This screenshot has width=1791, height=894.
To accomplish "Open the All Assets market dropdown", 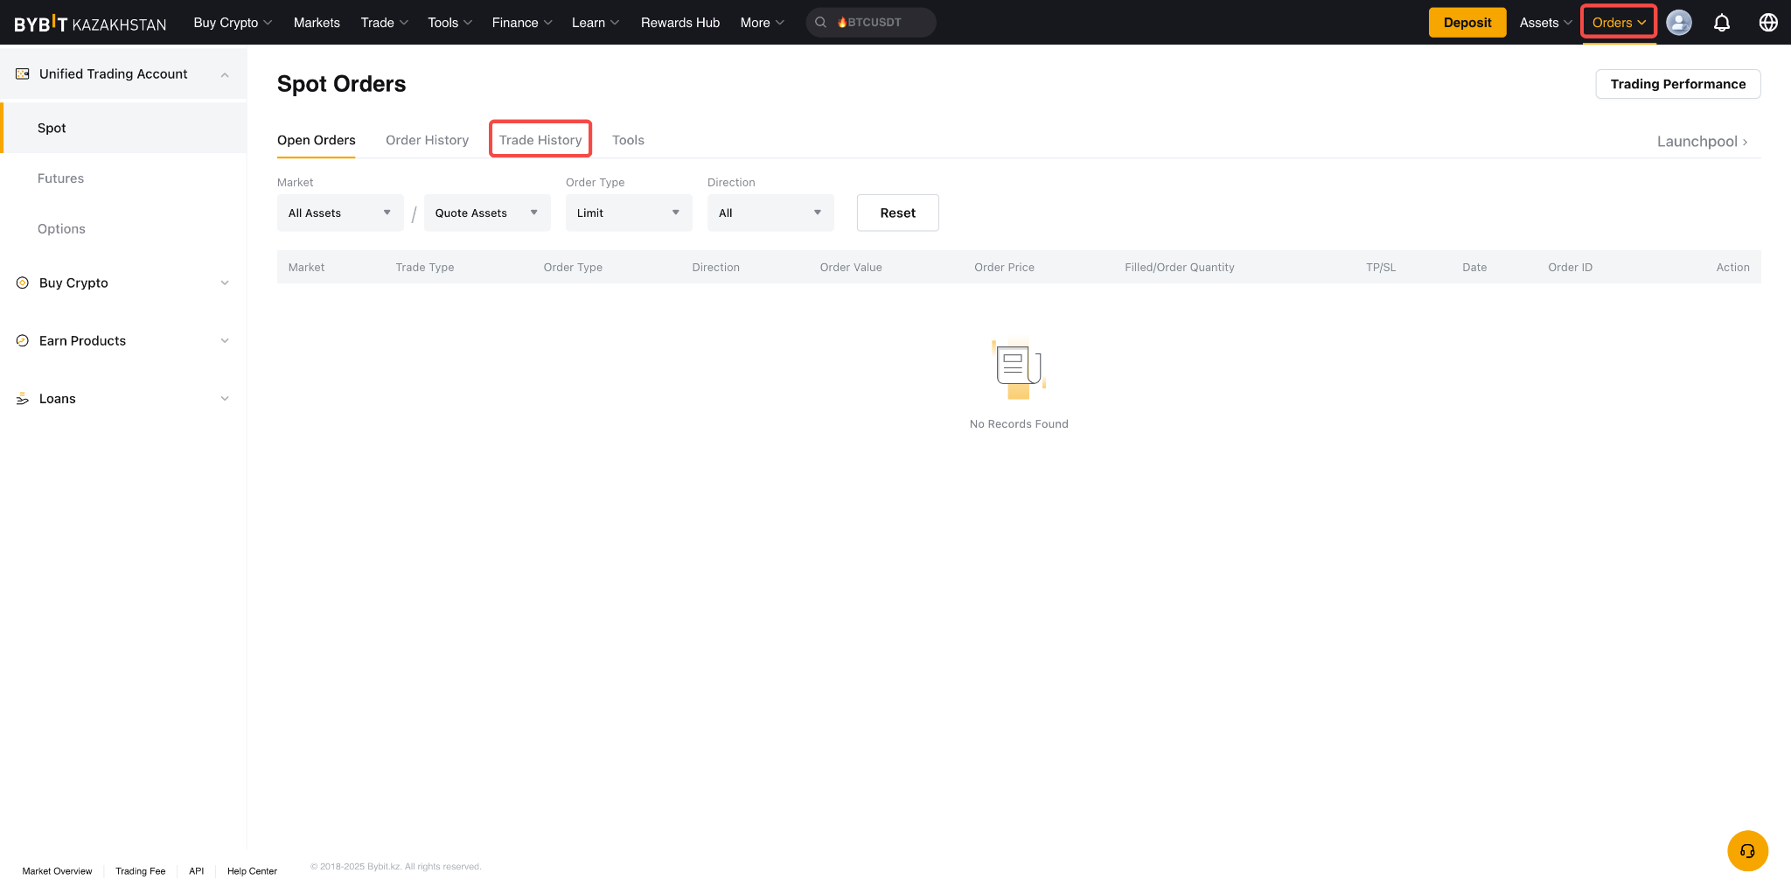I will 339,213.
